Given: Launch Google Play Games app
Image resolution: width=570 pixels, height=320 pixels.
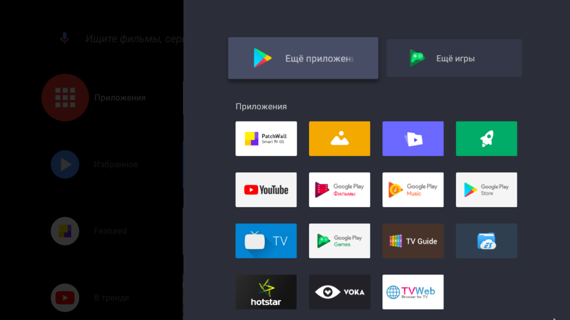Looking at the screenshot, I should (x=340, y=241).
